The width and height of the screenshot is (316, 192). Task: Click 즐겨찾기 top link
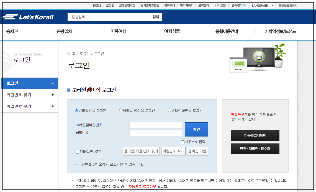(x=237, y=6)
